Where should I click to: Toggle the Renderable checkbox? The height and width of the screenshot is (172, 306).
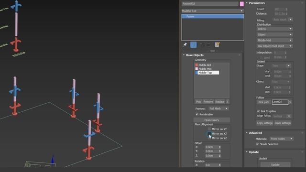click(x=197, y=114)
